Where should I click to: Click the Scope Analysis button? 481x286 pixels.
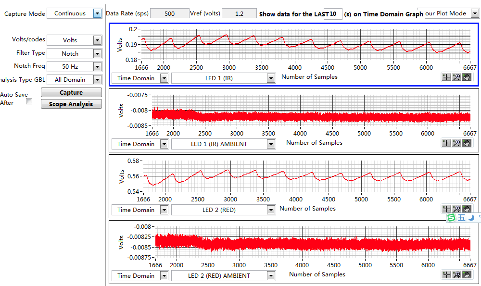[71, 104]
